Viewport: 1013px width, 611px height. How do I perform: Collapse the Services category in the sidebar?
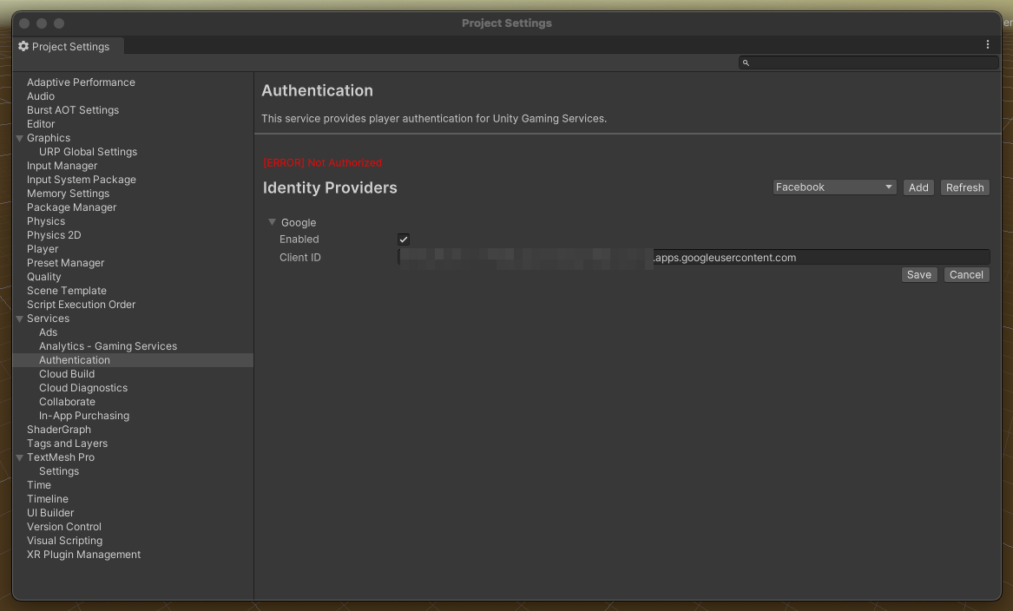(19, 318)
